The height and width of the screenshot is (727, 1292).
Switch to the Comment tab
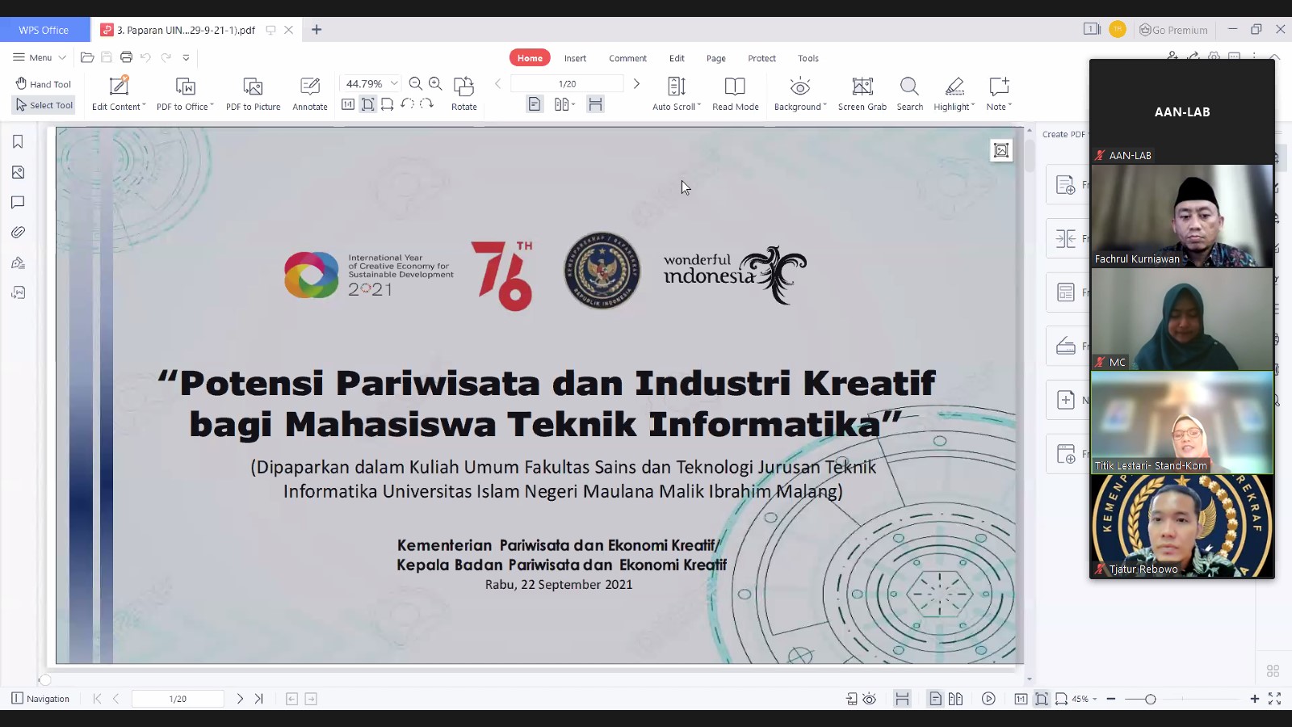coord(627,58)
